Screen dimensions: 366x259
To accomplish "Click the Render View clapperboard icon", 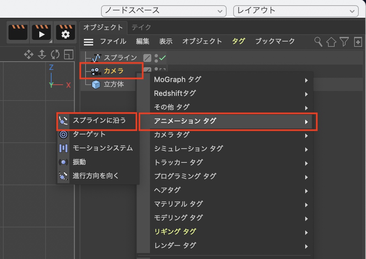I will coord(18,32).
